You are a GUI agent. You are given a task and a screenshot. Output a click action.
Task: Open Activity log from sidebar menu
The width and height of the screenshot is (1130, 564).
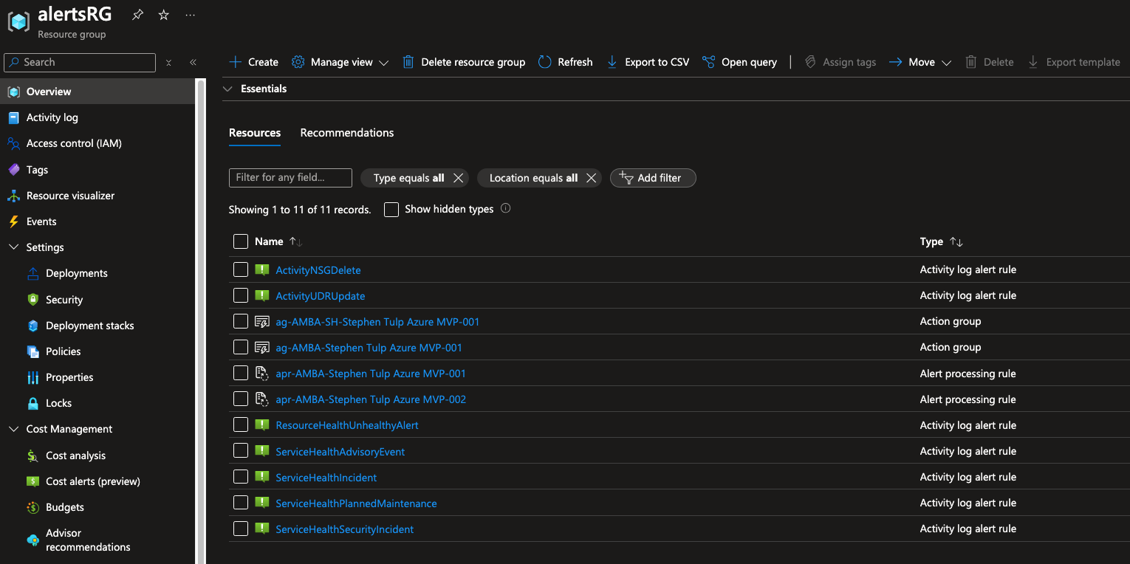(52, 117)
